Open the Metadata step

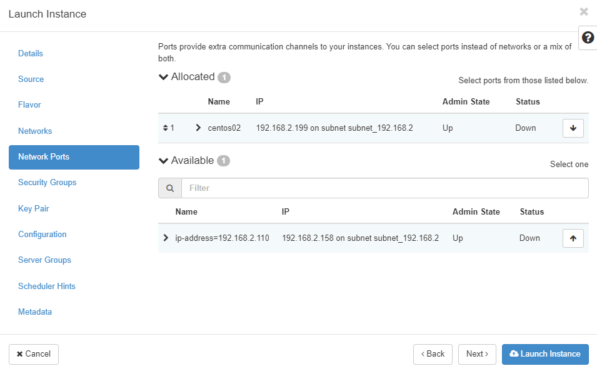[35, 312]
